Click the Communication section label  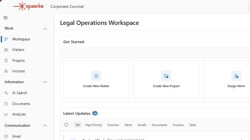click(17, 125)
